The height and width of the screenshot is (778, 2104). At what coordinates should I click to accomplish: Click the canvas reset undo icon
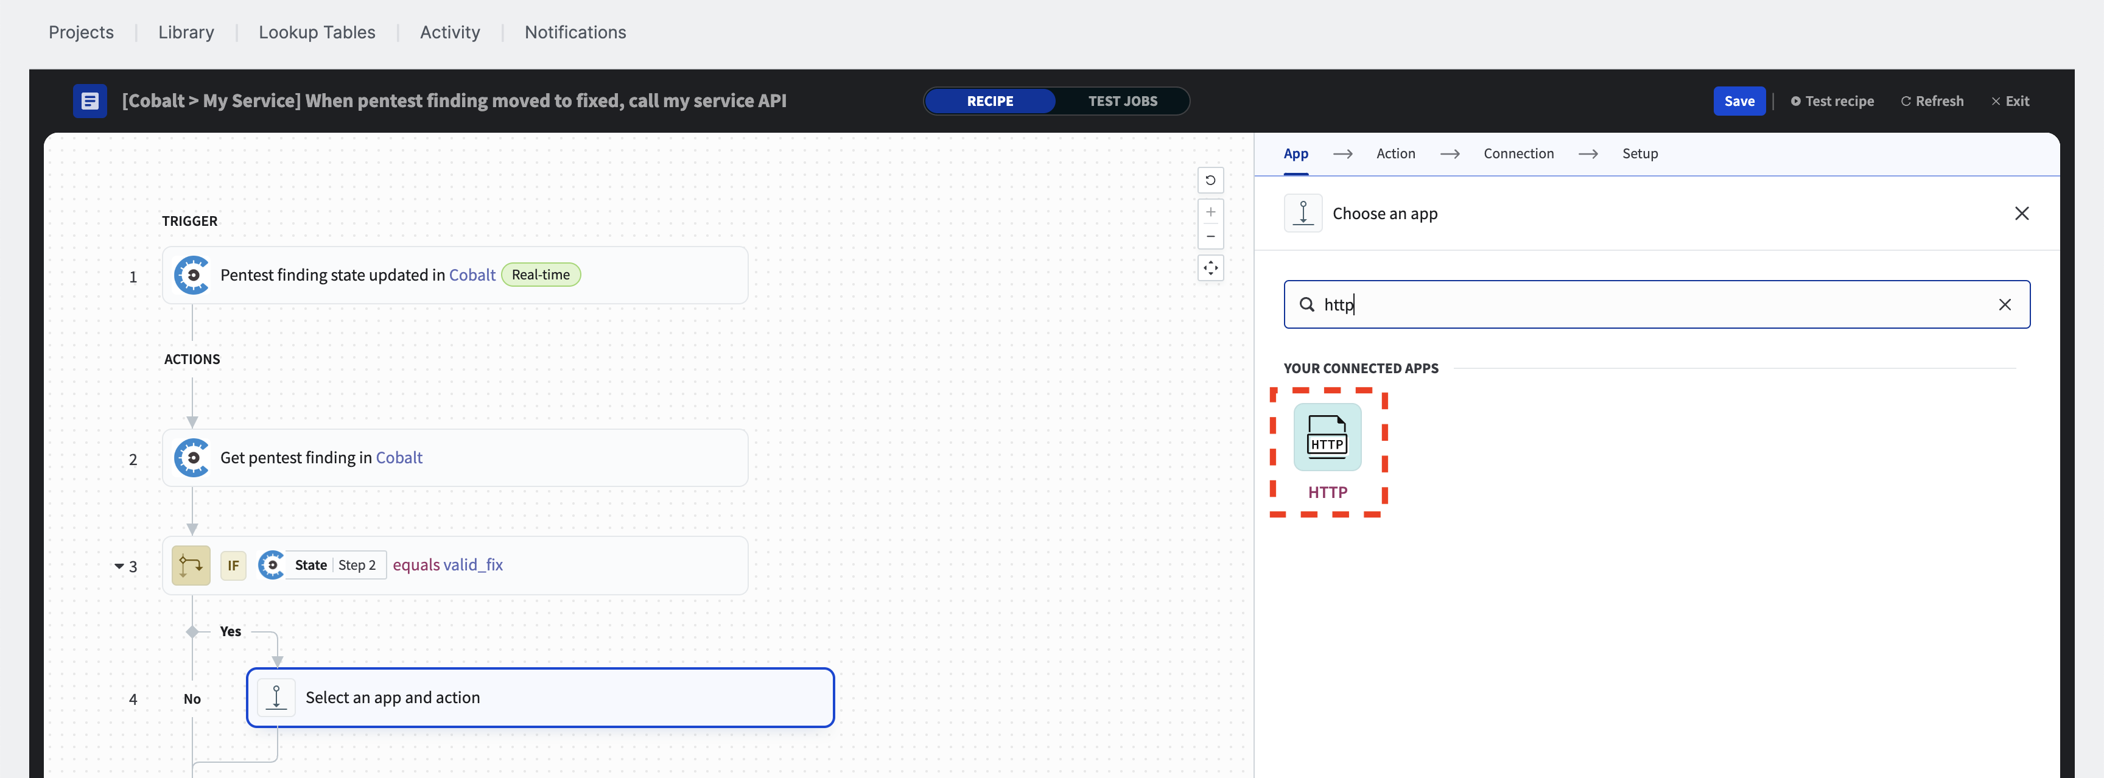pyautogui.click(x=1210, y=180)
